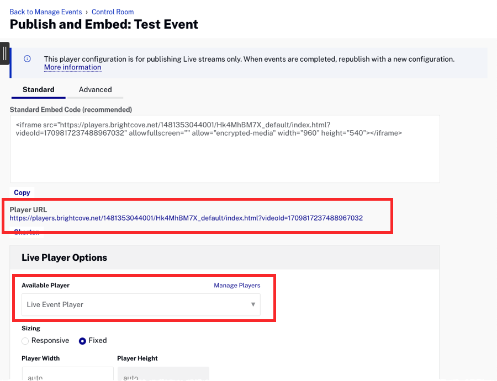Image resolution: width=497 pixels, height=381 pixels.
Task: Open the More information link
Action: tap(72, 67)
